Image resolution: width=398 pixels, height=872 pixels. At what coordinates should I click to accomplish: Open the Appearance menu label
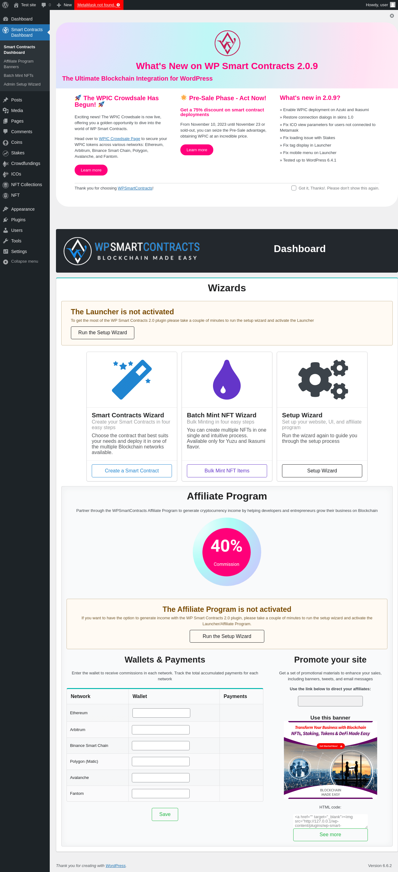click(23, 209)
